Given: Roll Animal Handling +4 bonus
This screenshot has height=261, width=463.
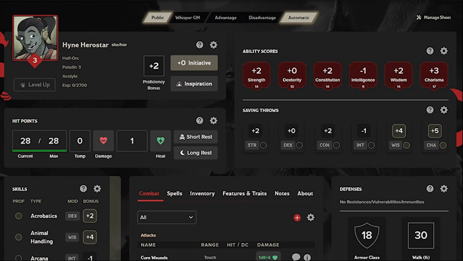Looking at the screenshot, I should [90, 237].
